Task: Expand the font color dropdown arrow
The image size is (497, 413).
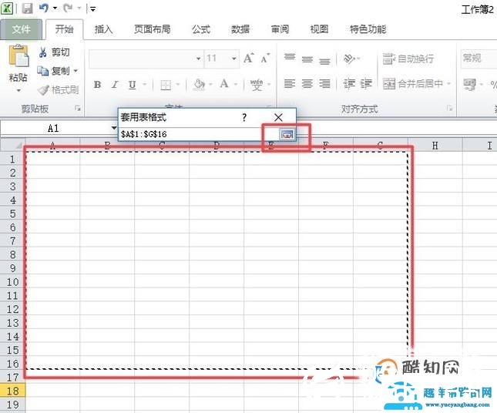Action: (x=236, y=85)
